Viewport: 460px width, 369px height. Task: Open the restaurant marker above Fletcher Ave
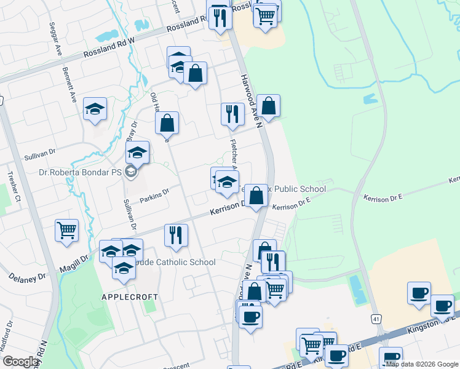point(232,114)
